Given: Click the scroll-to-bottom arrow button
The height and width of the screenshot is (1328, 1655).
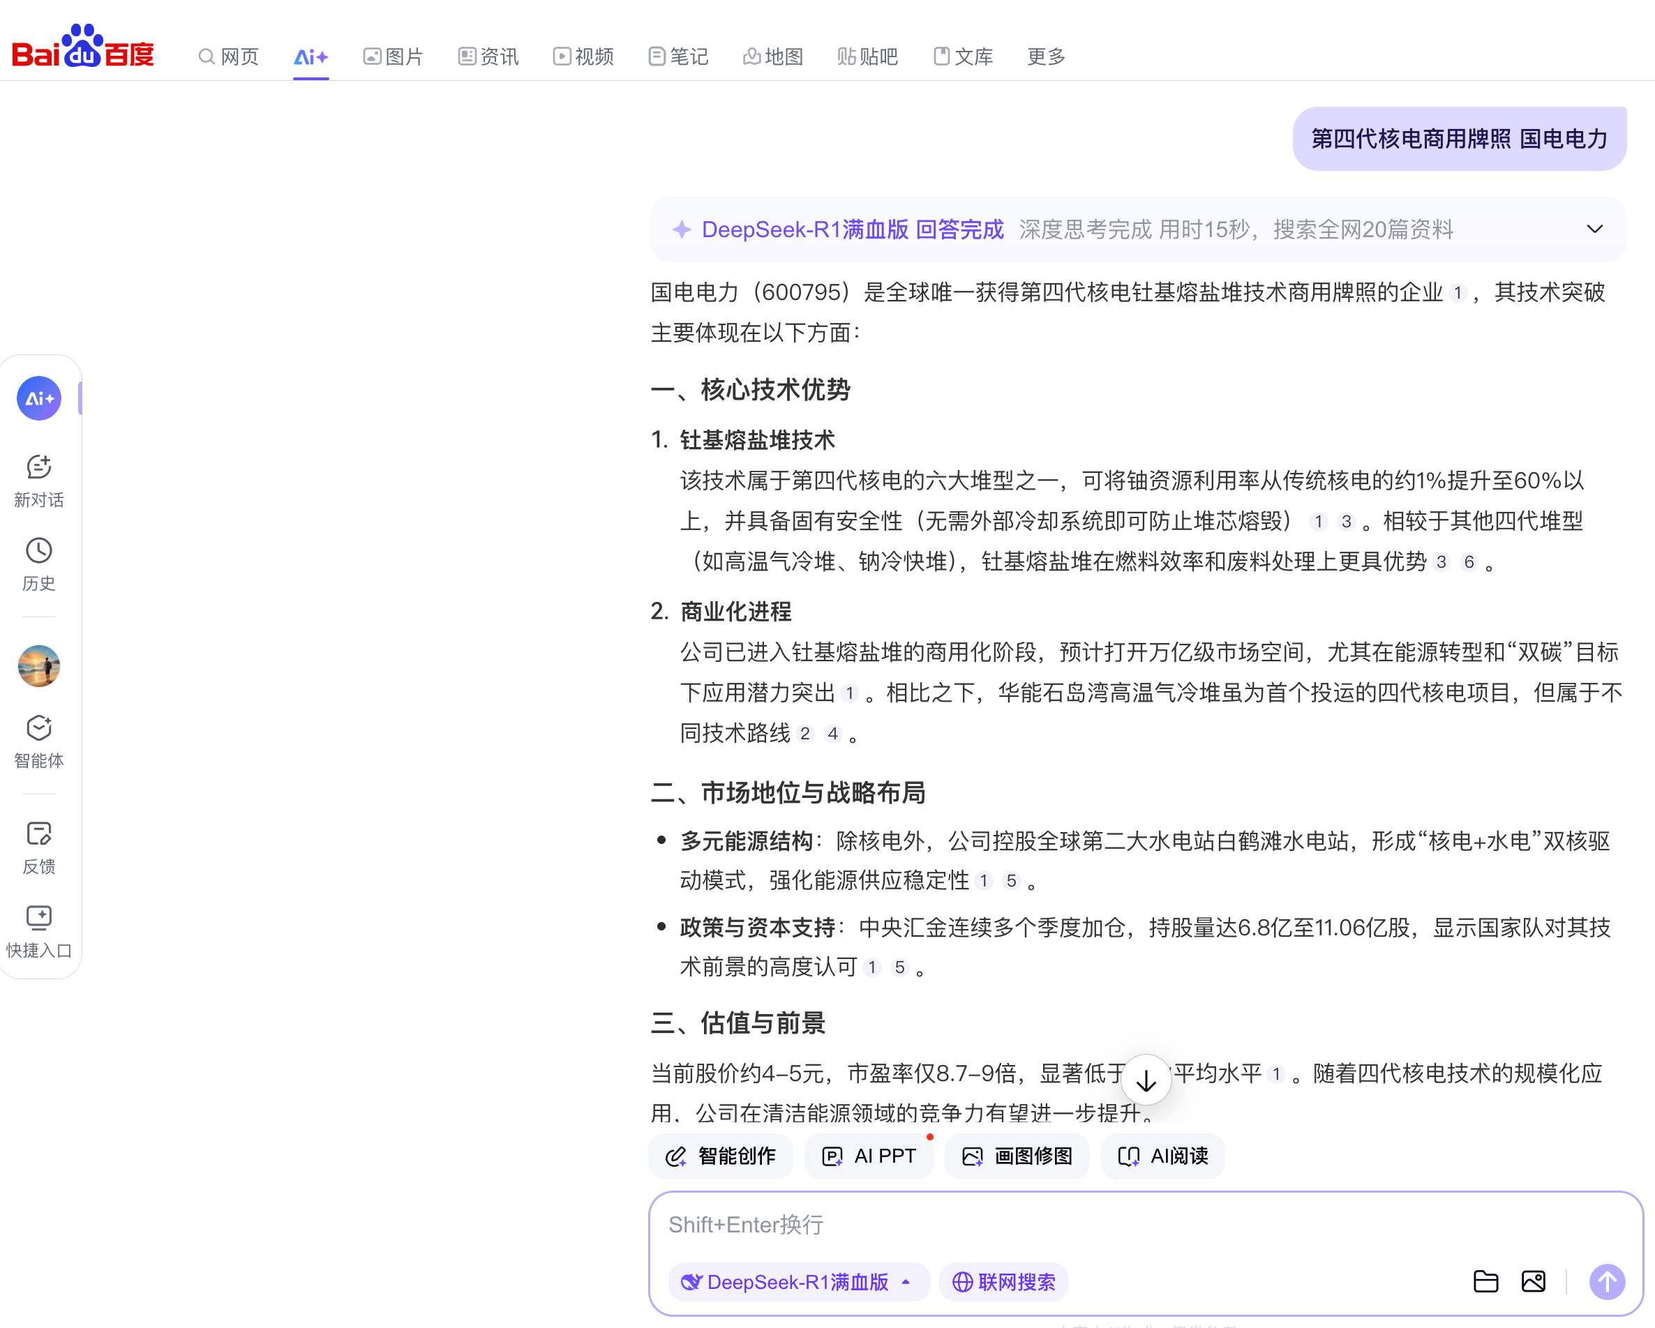Looking at the screenshot, I should [x=1146, y=1080].
